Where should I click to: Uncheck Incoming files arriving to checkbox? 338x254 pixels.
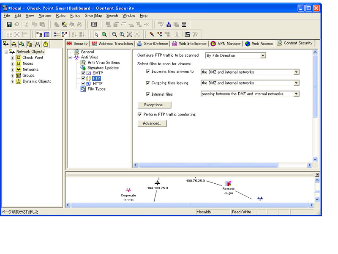(147, 72)
